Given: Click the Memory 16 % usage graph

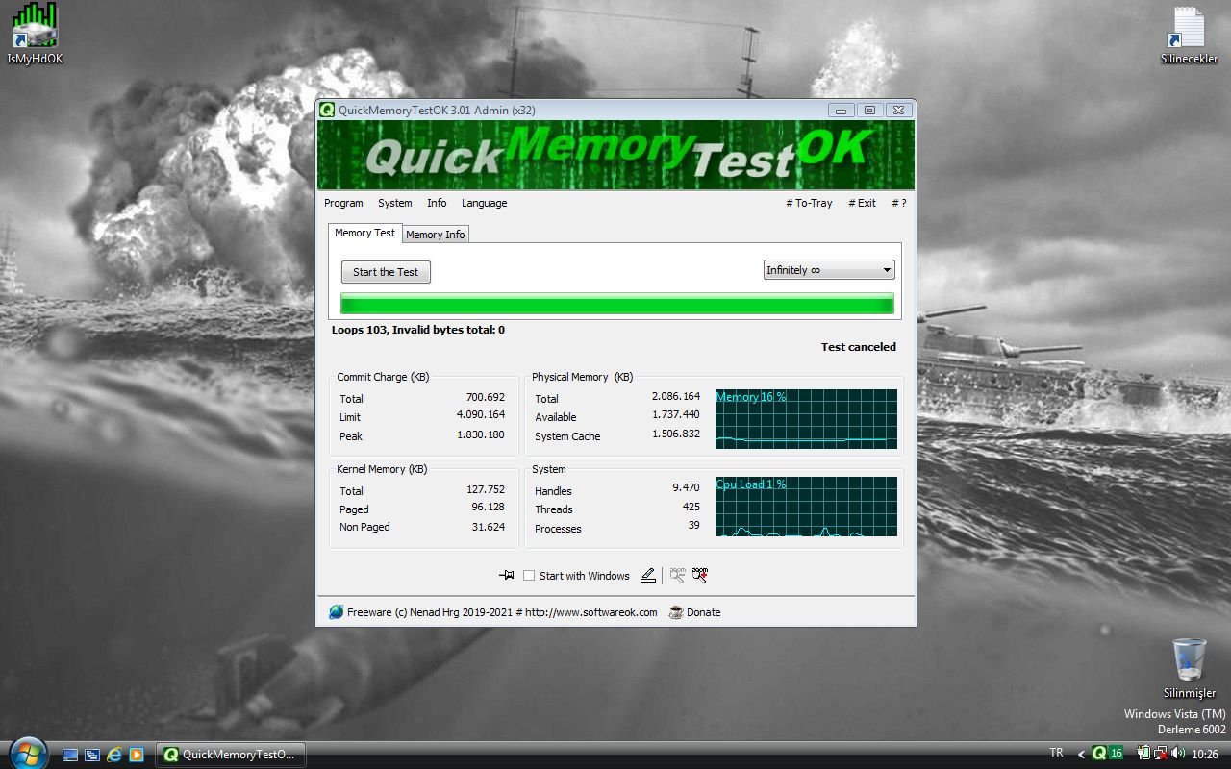Looking at the screenshot, I should point(806,419).
